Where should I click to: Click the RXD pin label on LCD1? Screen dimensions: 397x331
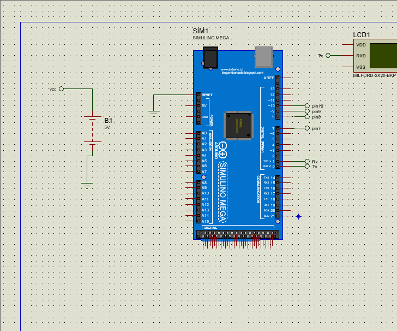pos(361,56)
